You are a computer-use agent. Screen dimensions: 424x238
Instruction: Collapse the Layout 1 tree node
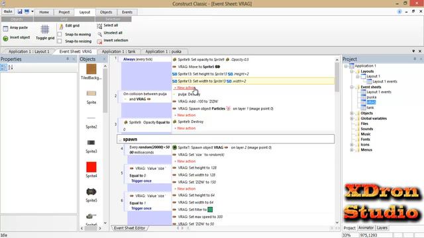coord(358,77)
